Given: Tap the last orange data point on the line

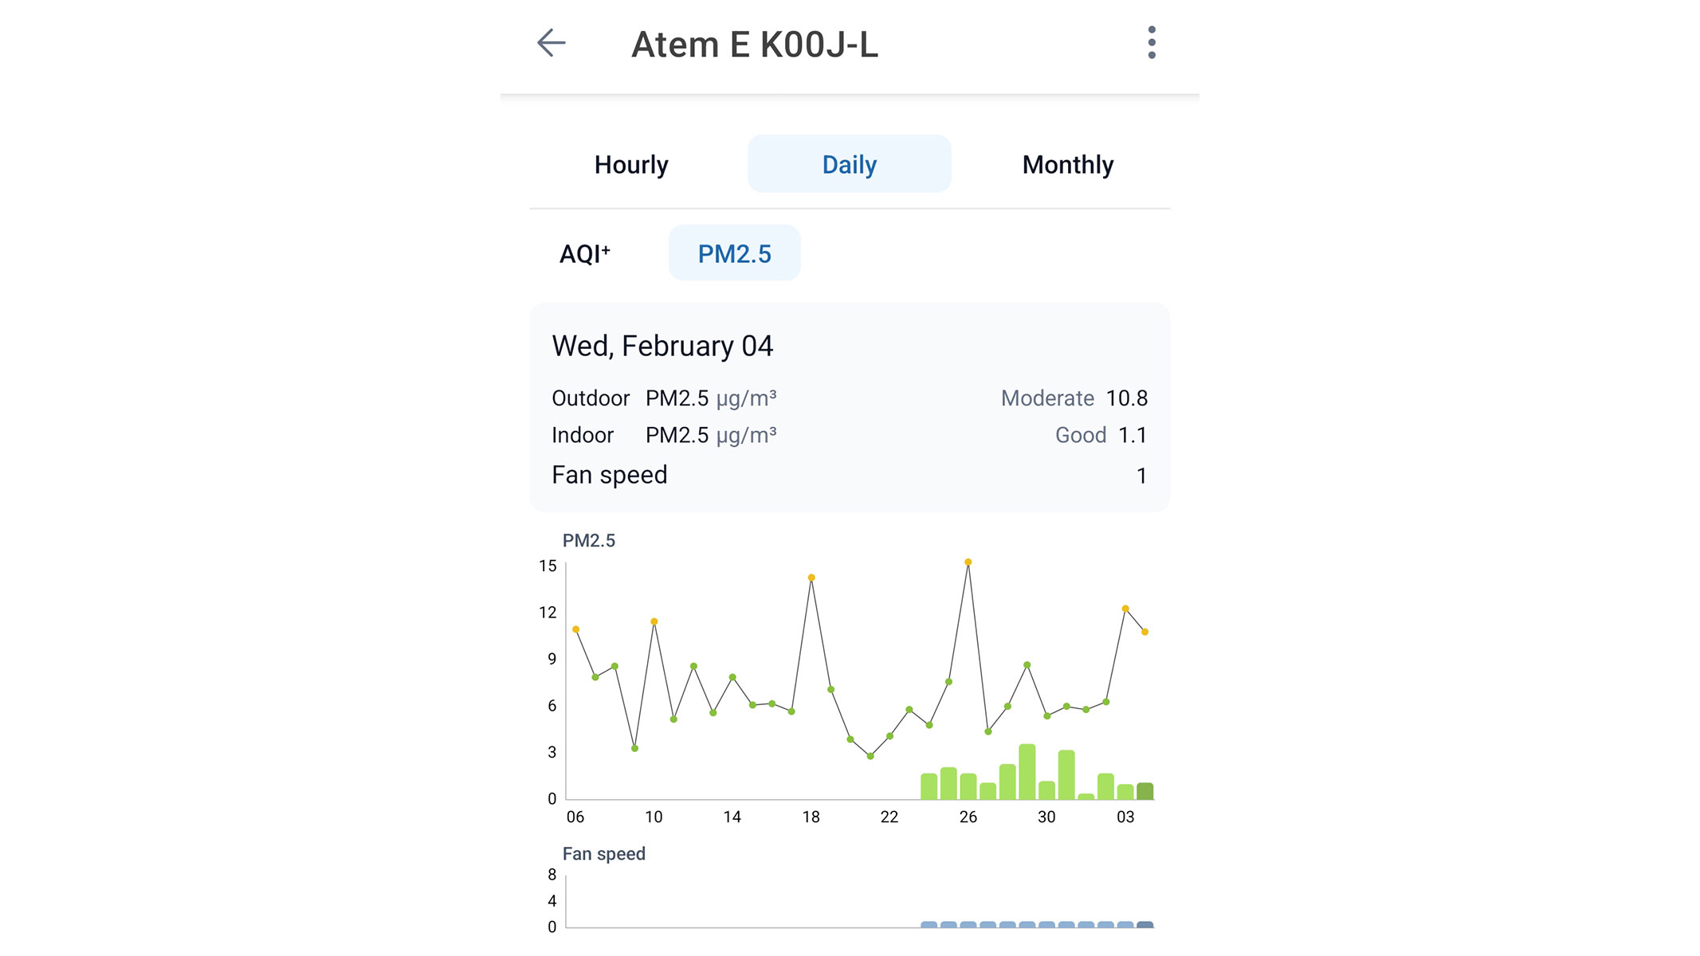Looking at the screenshot, I should click(1146, 633).
